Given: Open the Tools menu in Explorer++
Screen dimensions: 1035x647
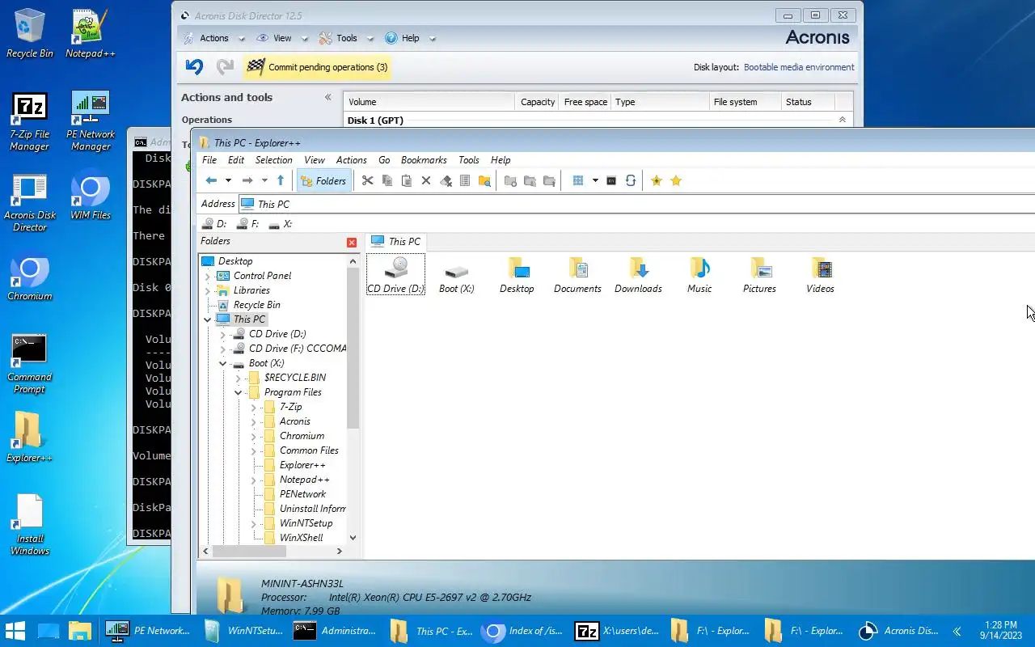Looking at the screenshot, I should (469, 160).
